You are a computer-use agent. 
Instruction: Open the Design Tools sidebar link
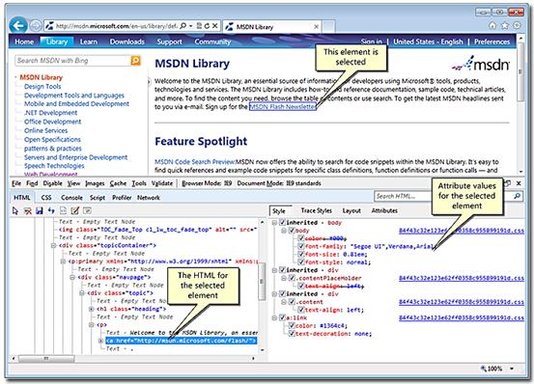(42, 87)
